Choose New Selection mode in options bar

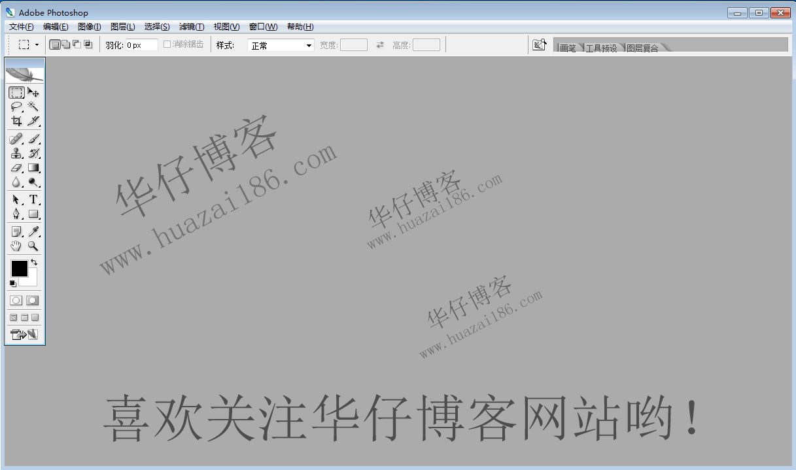coord(55,44)
